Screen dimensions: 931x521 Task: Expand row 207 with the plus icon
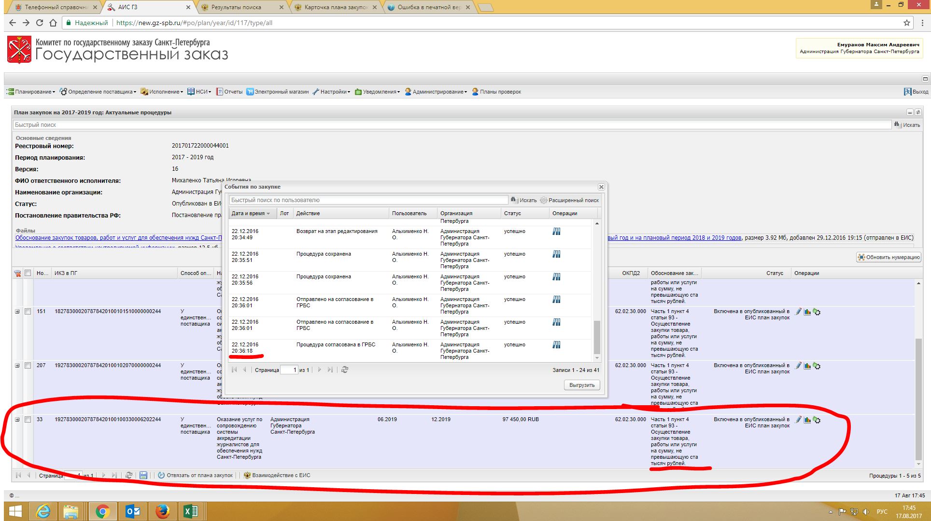(17, 365)
